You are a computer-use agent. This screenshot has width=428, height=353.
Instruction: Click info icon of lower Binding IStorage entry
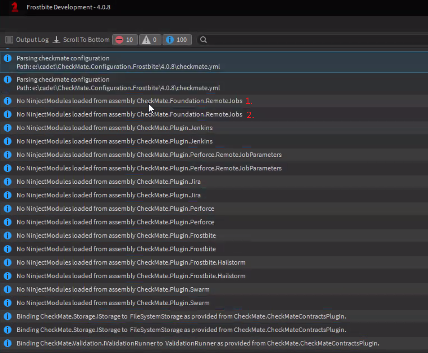click(8, 330)
